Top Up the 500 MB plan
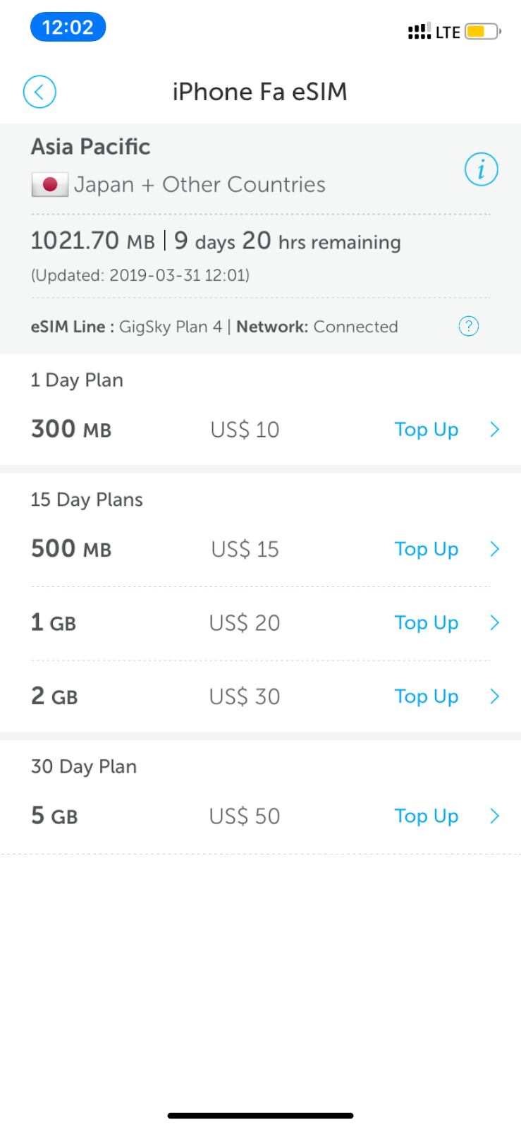Screen dimensions: 521x1129 click(426, 549)
